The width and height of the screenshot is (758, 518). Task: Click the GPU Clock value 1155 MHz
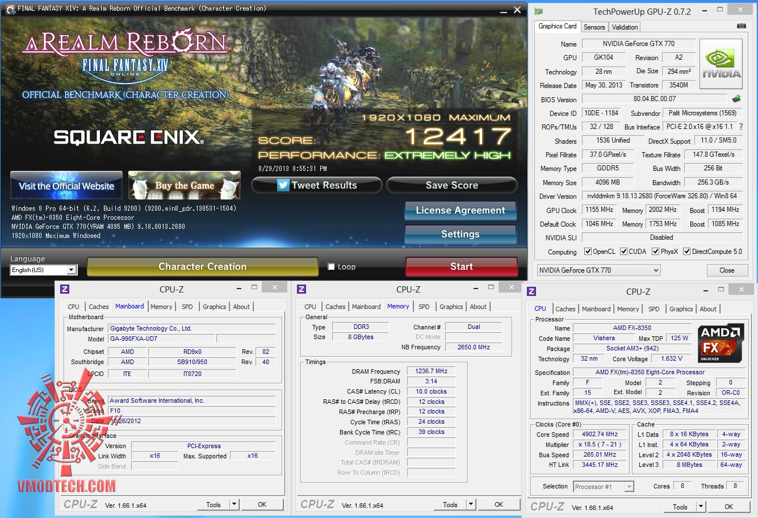pos(599,210)
